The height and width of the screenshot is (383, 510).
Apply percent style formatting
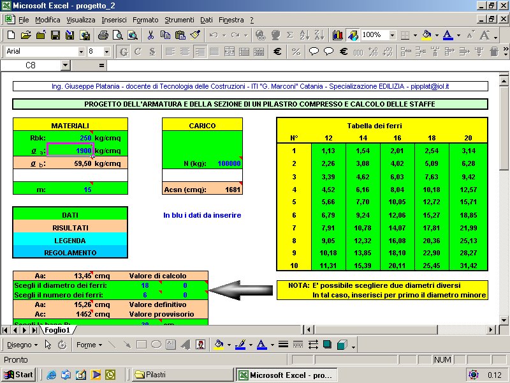click(296, 52)
